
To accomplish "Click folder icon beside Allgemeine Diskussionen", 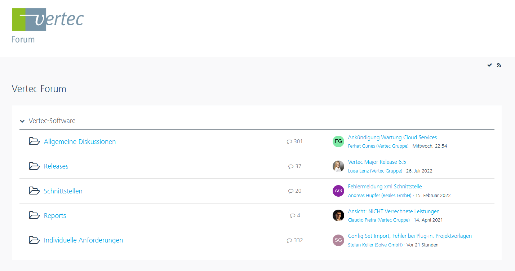I will click(x=34, y=141).
